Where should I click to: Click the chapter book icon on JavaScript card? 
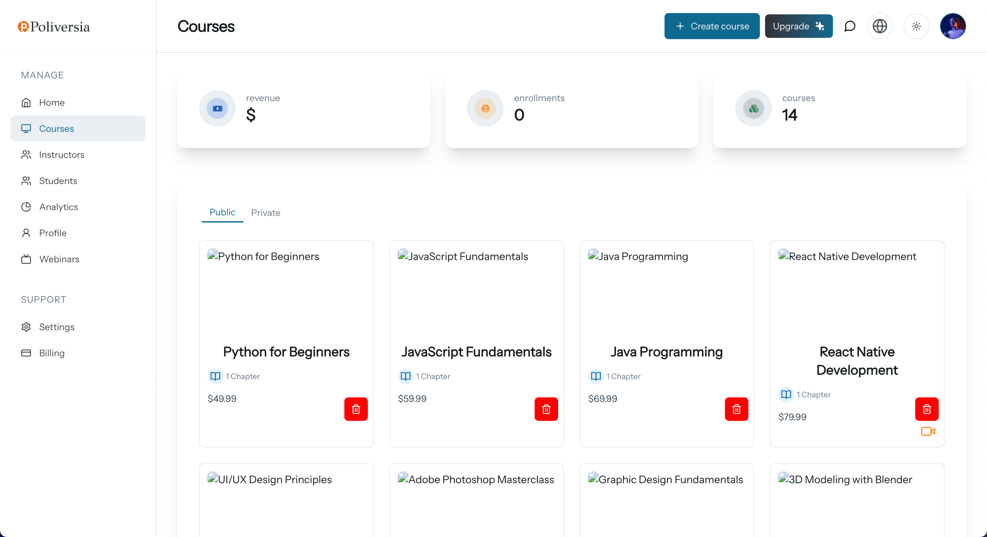point(405,376)
